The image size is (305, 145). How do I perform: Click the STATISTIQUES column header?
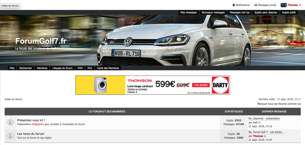[x=234, y=111]
